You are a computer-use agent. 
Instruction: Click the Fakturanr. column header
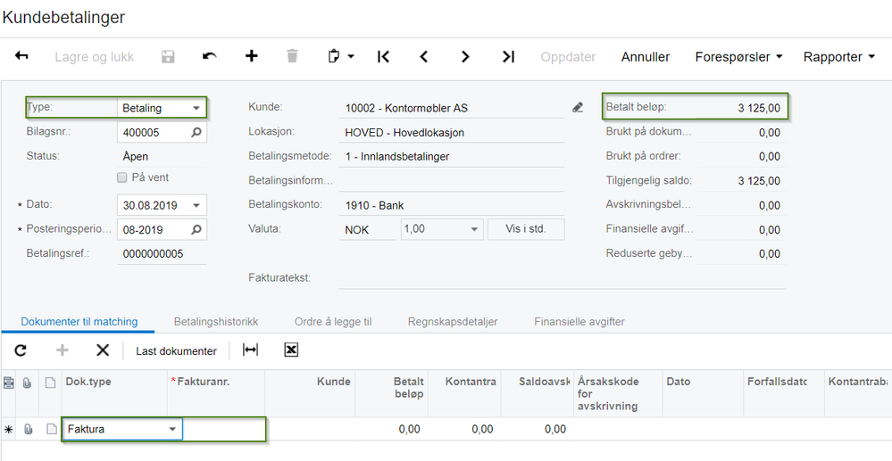(216, 393)
